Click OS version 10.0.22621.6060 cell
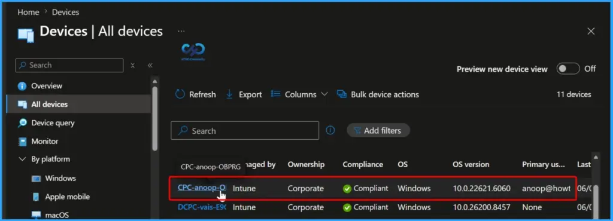Viewport: 613px width, 221px height. click(x=482, y=189)
